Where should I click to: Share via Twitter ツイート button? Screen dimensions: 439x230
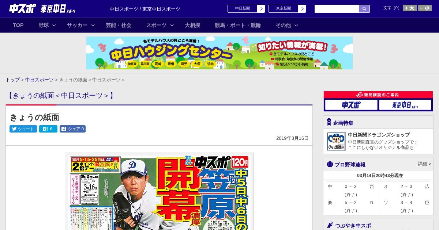tap(23, 129)
